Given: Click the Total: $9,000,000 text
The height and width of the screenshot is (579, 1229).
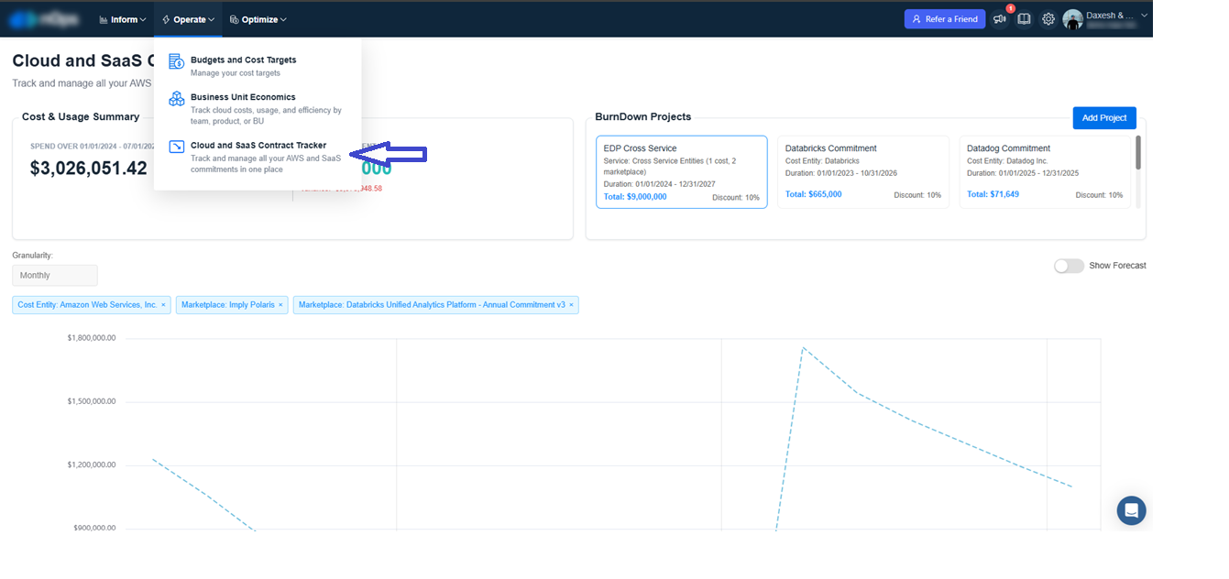Looking at the screenshot, I should [635, 197].
